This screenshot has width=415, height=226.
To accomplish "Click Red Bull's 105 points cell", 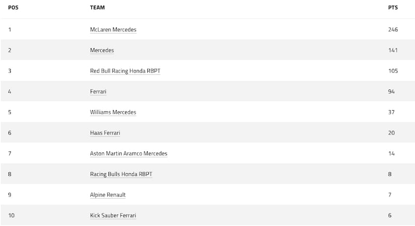I will coord(393,71).
